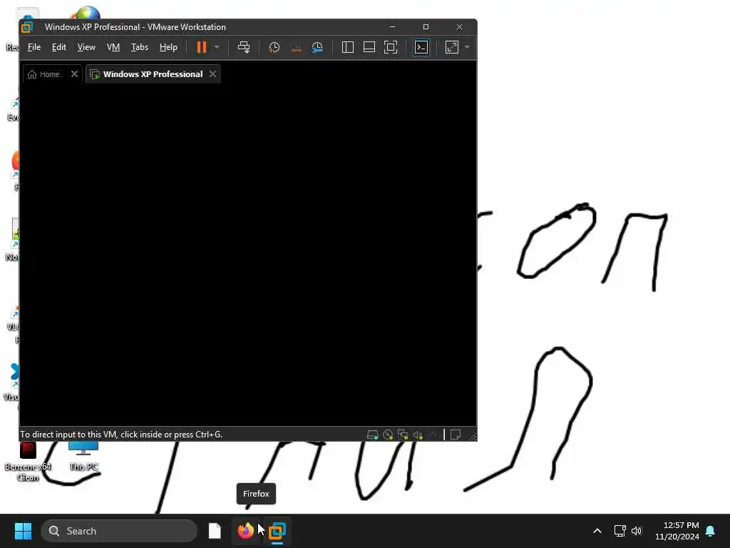Image resolution: width=730 pixels, height=548 pixels.
Task: Maximize the VMware Workstation window
Action: [426, 27]
